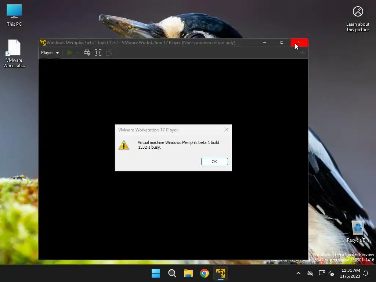The image size is (376, 282).
Task: Click the OneDrive cloud tray icon
Action: 310,273
